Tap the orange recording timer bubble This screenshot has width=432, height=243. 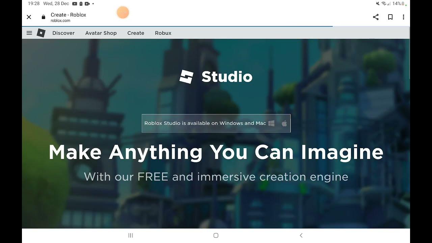coord(123,12)
